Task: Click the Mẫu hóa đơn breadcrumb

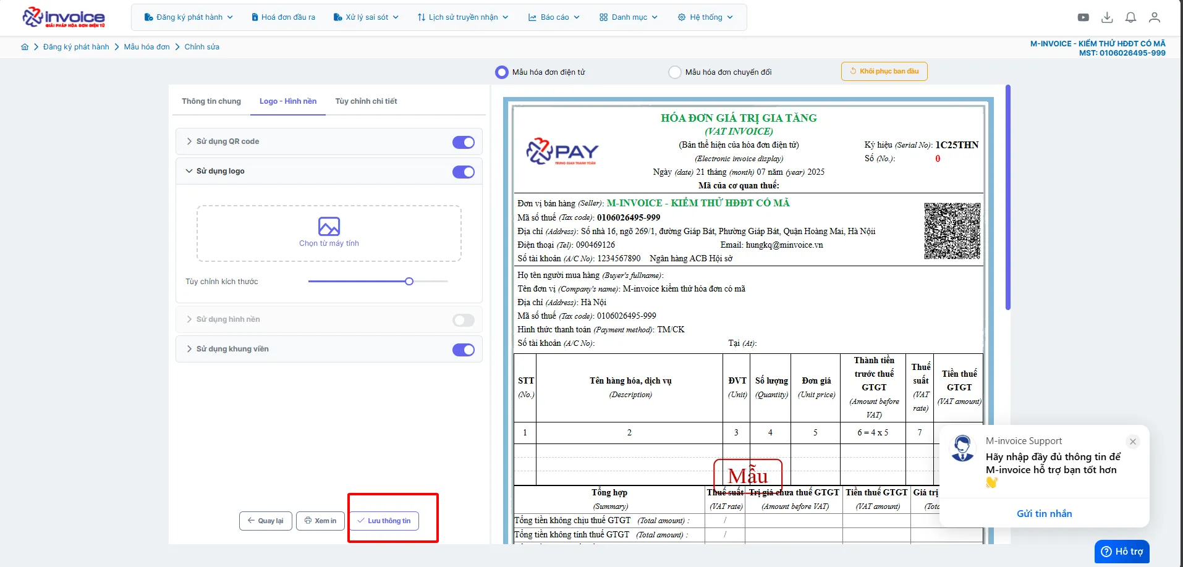Action: pos(146,47)
